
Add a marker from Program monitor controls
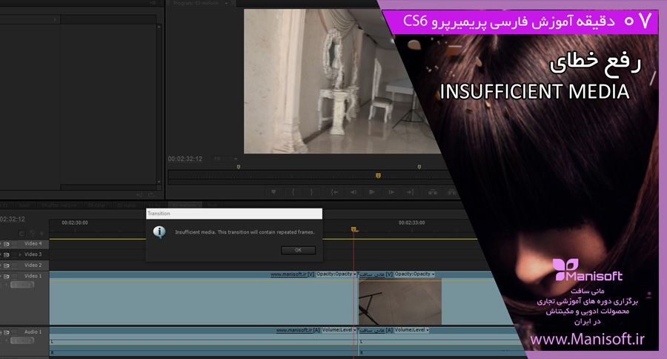[273, 192]
